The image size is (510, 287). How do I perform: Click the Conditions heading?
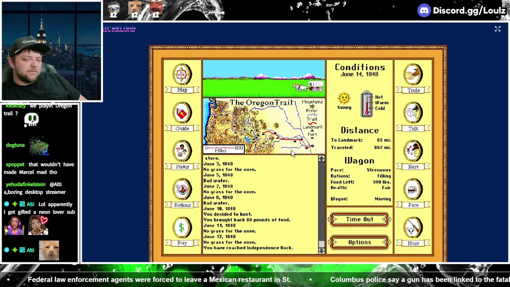360,67
